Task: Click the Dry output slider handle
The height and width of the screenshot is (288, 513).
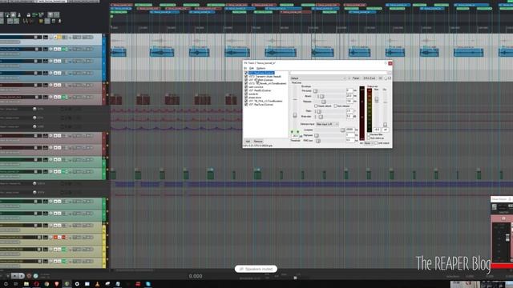Action: point(385,125)
